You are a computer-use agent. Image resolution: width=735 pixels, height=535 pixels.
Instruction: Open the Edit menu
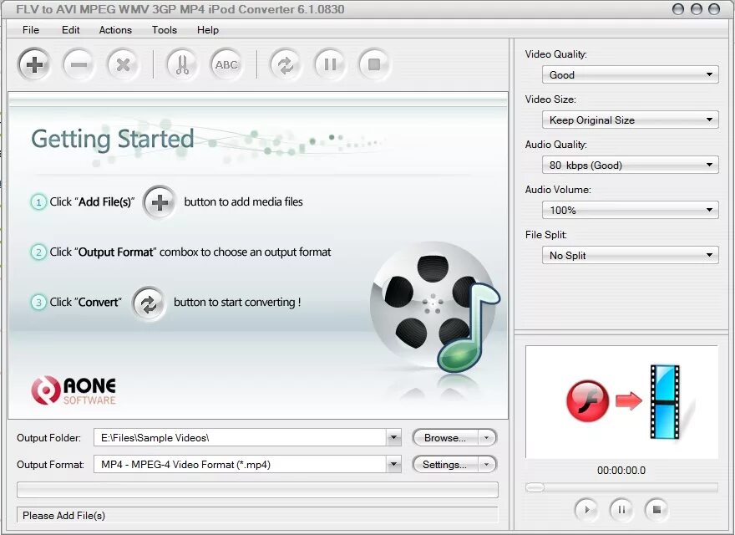[71, 30]
